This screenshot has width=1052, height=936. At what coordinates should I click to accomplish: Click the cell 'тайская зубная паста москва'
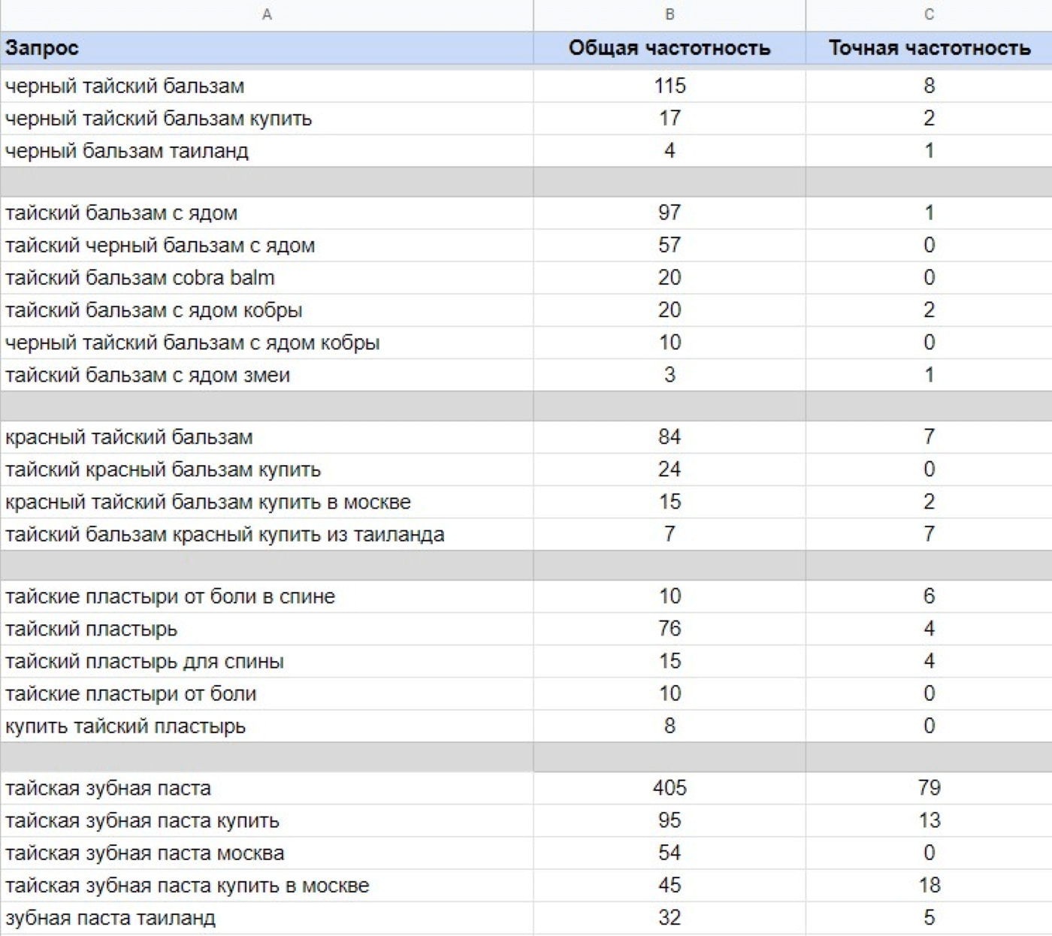coord(145,853)
